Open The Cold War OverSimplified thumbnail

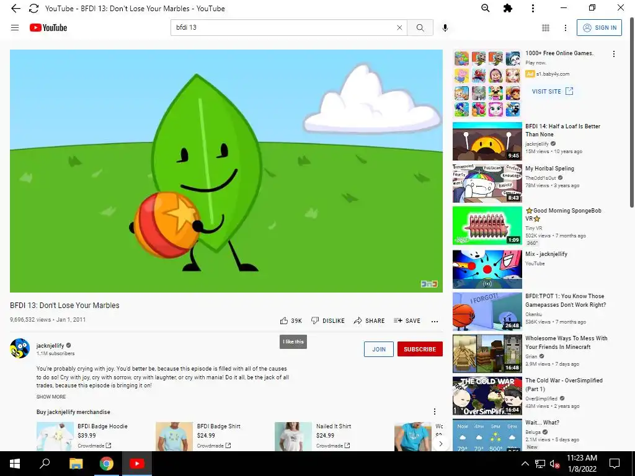pyautogui.click(x=487, y=396)
